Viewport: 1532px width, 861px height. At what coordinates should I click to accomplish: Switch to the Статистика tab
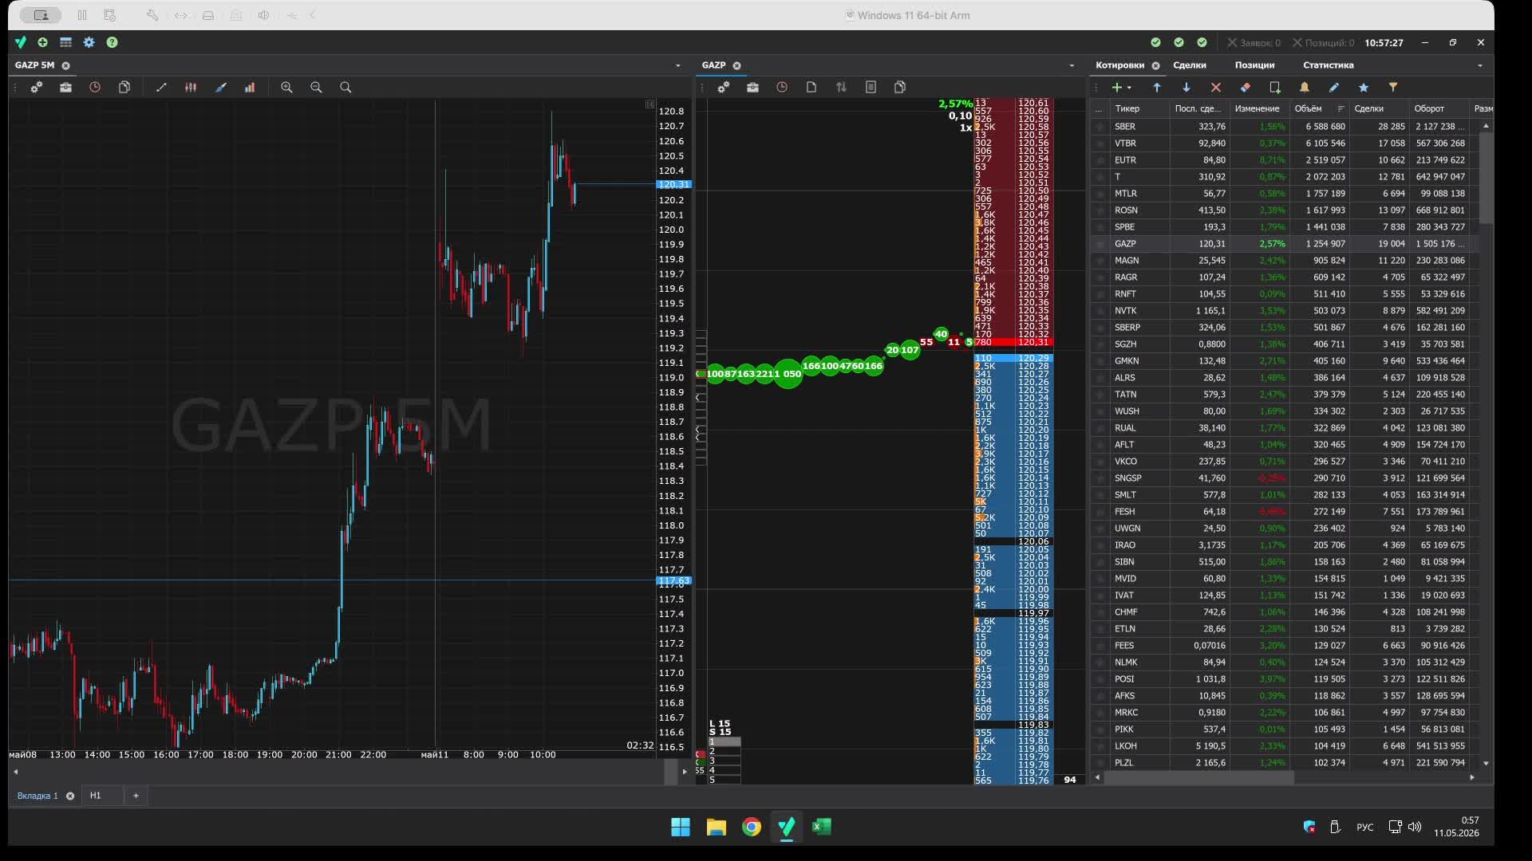1329,65
